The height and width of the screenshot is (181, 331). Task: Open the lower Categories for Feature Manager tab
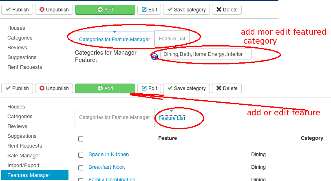click(x=115, y=117)
